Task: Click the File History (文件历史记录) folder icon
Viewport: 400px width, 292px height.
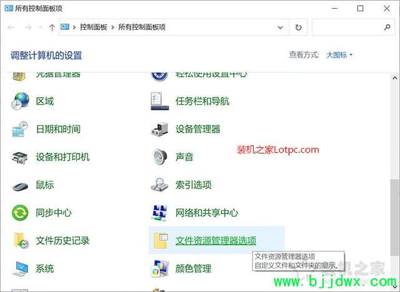Action: (21, 241)
